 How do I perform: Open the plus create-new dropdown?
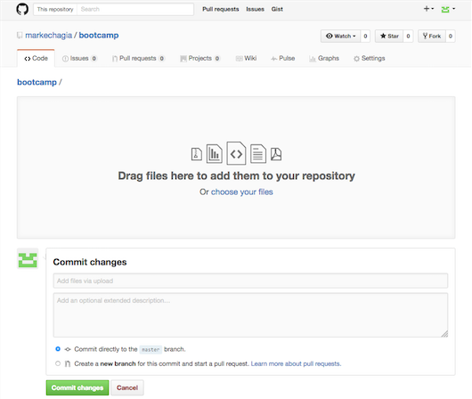click(x=428, y=9)
